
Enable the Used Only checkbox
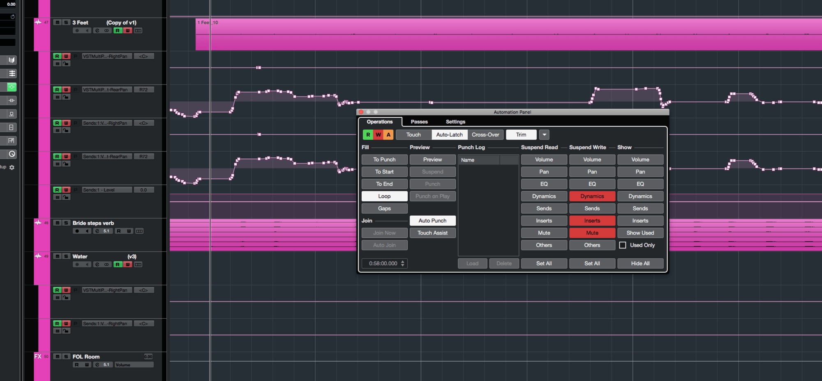coord(623,245)
